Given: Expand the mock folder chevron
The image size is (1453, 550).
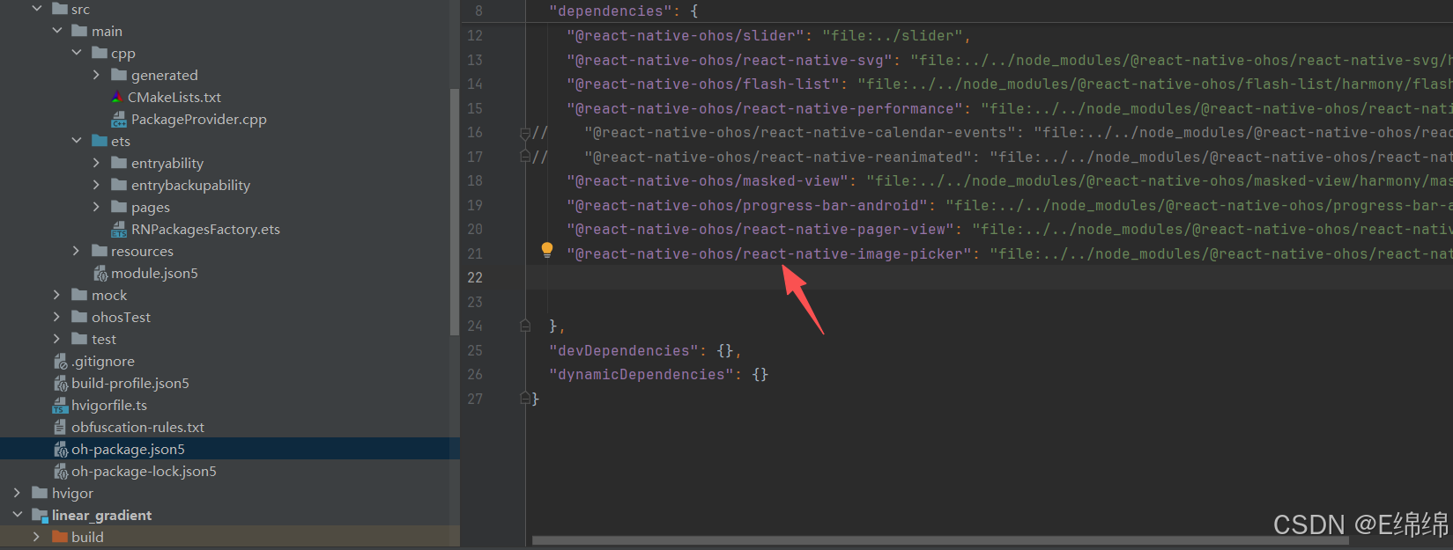Looking at the screenshot, I should point(57,295).
